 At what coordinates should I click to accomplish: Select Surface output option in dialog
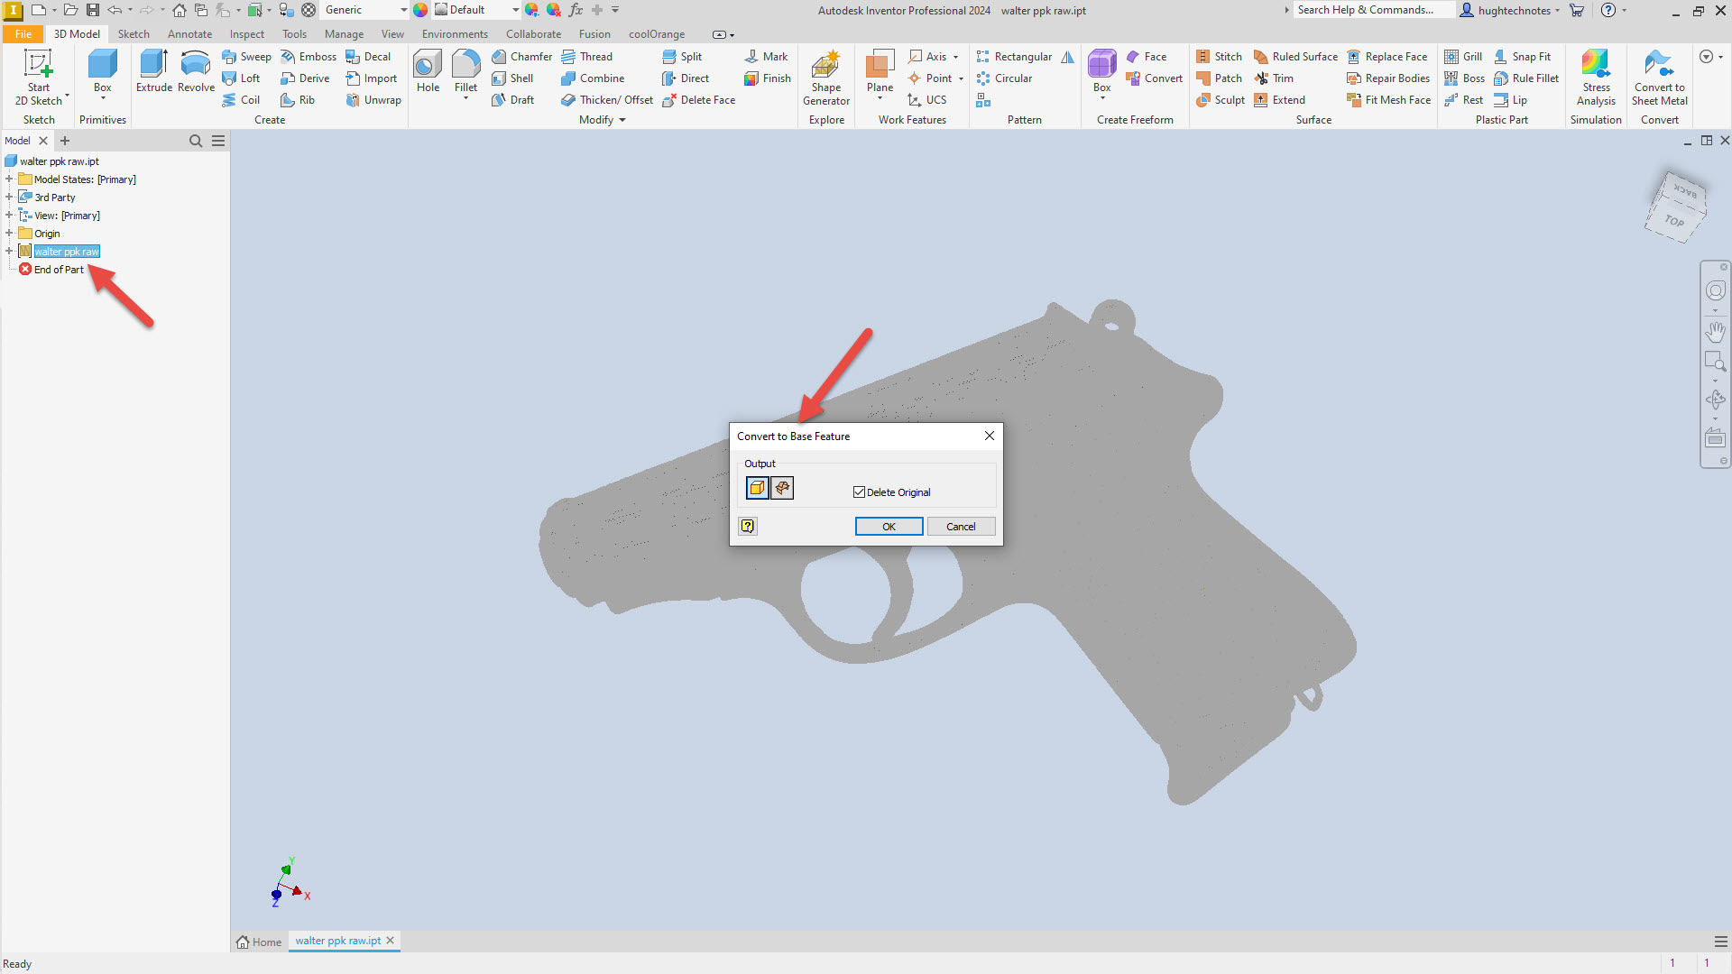tap(782, 488)
